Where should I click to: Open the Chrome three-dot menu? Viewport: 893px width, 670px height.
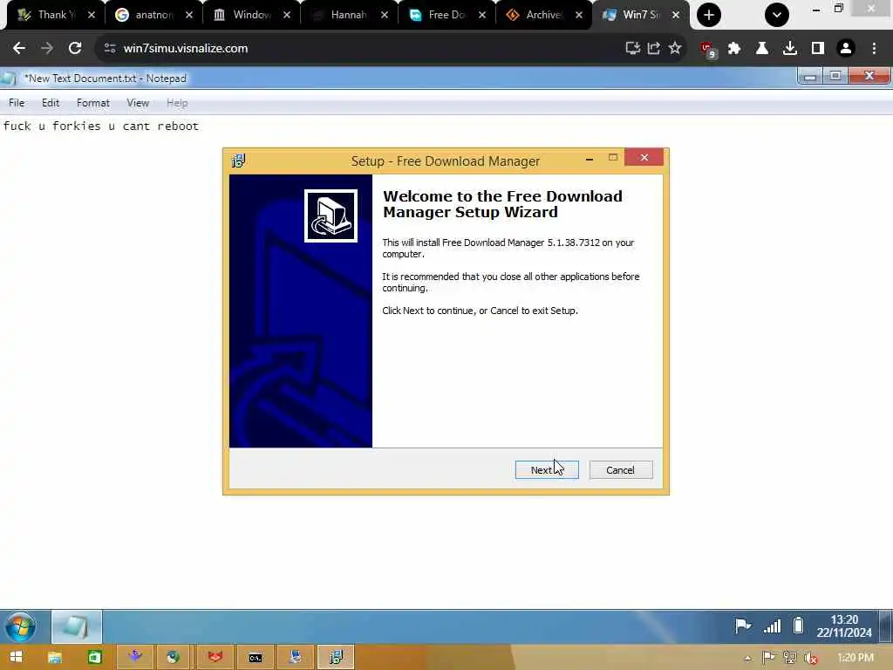[x=874, y=49]
